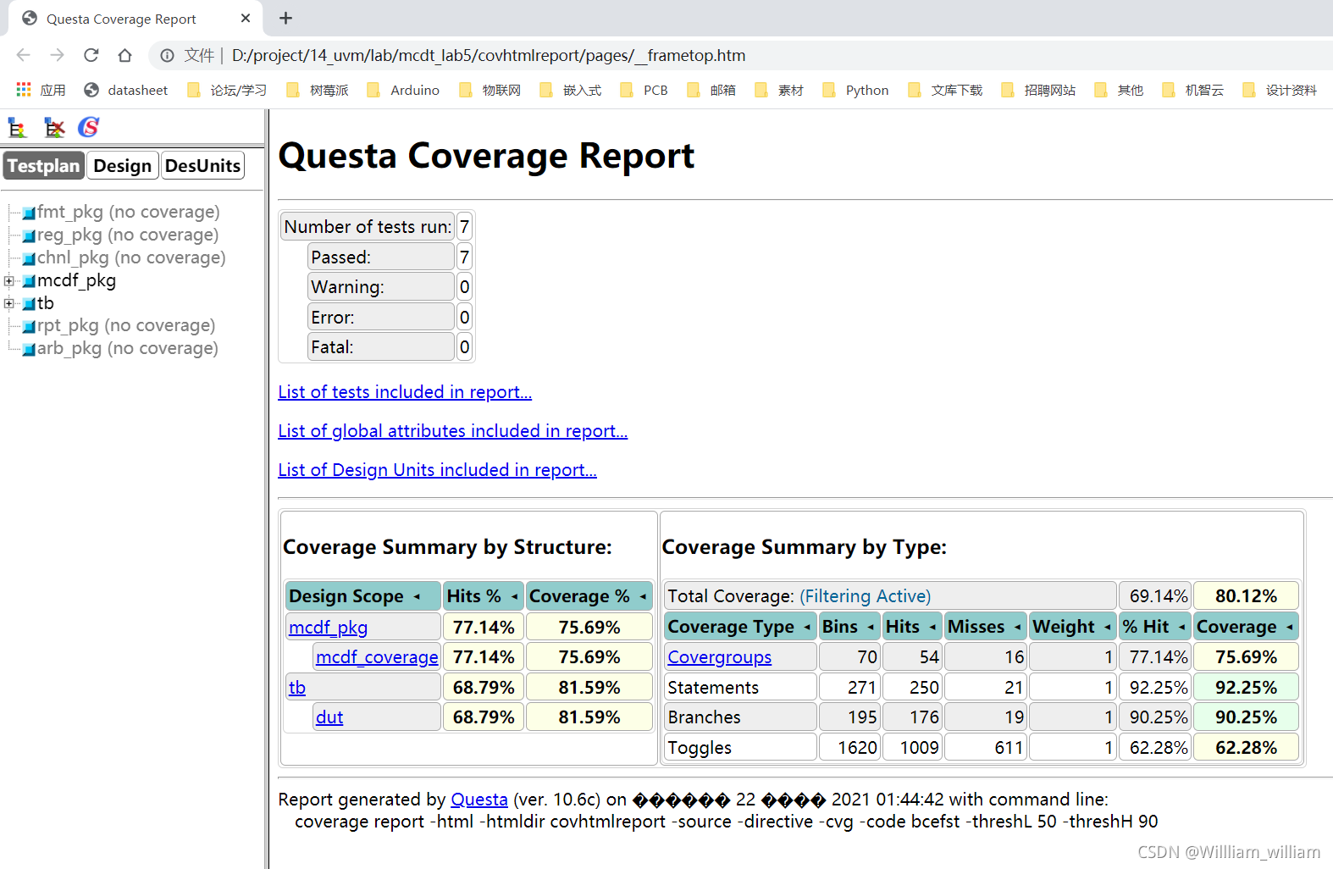Sort by Misses column arrow
Image resolution: width=1333 pixels, height=869 pixels.
pyautogui.click(x=1017, y=628)
